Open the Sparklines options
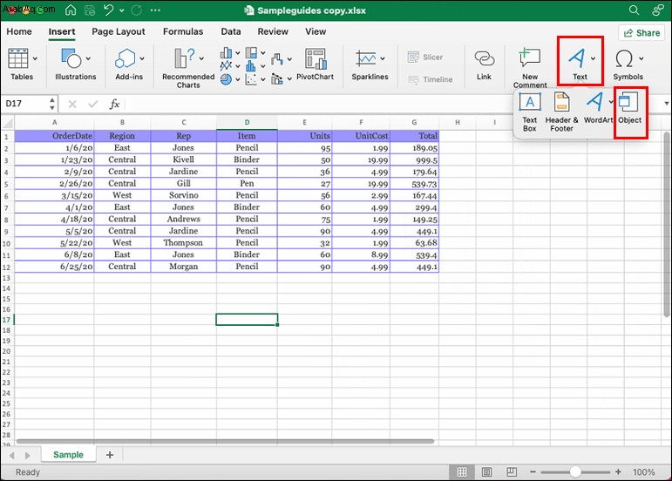Viewport: 672px width, 481px height. pyautogui.click(x=370, y=64)
